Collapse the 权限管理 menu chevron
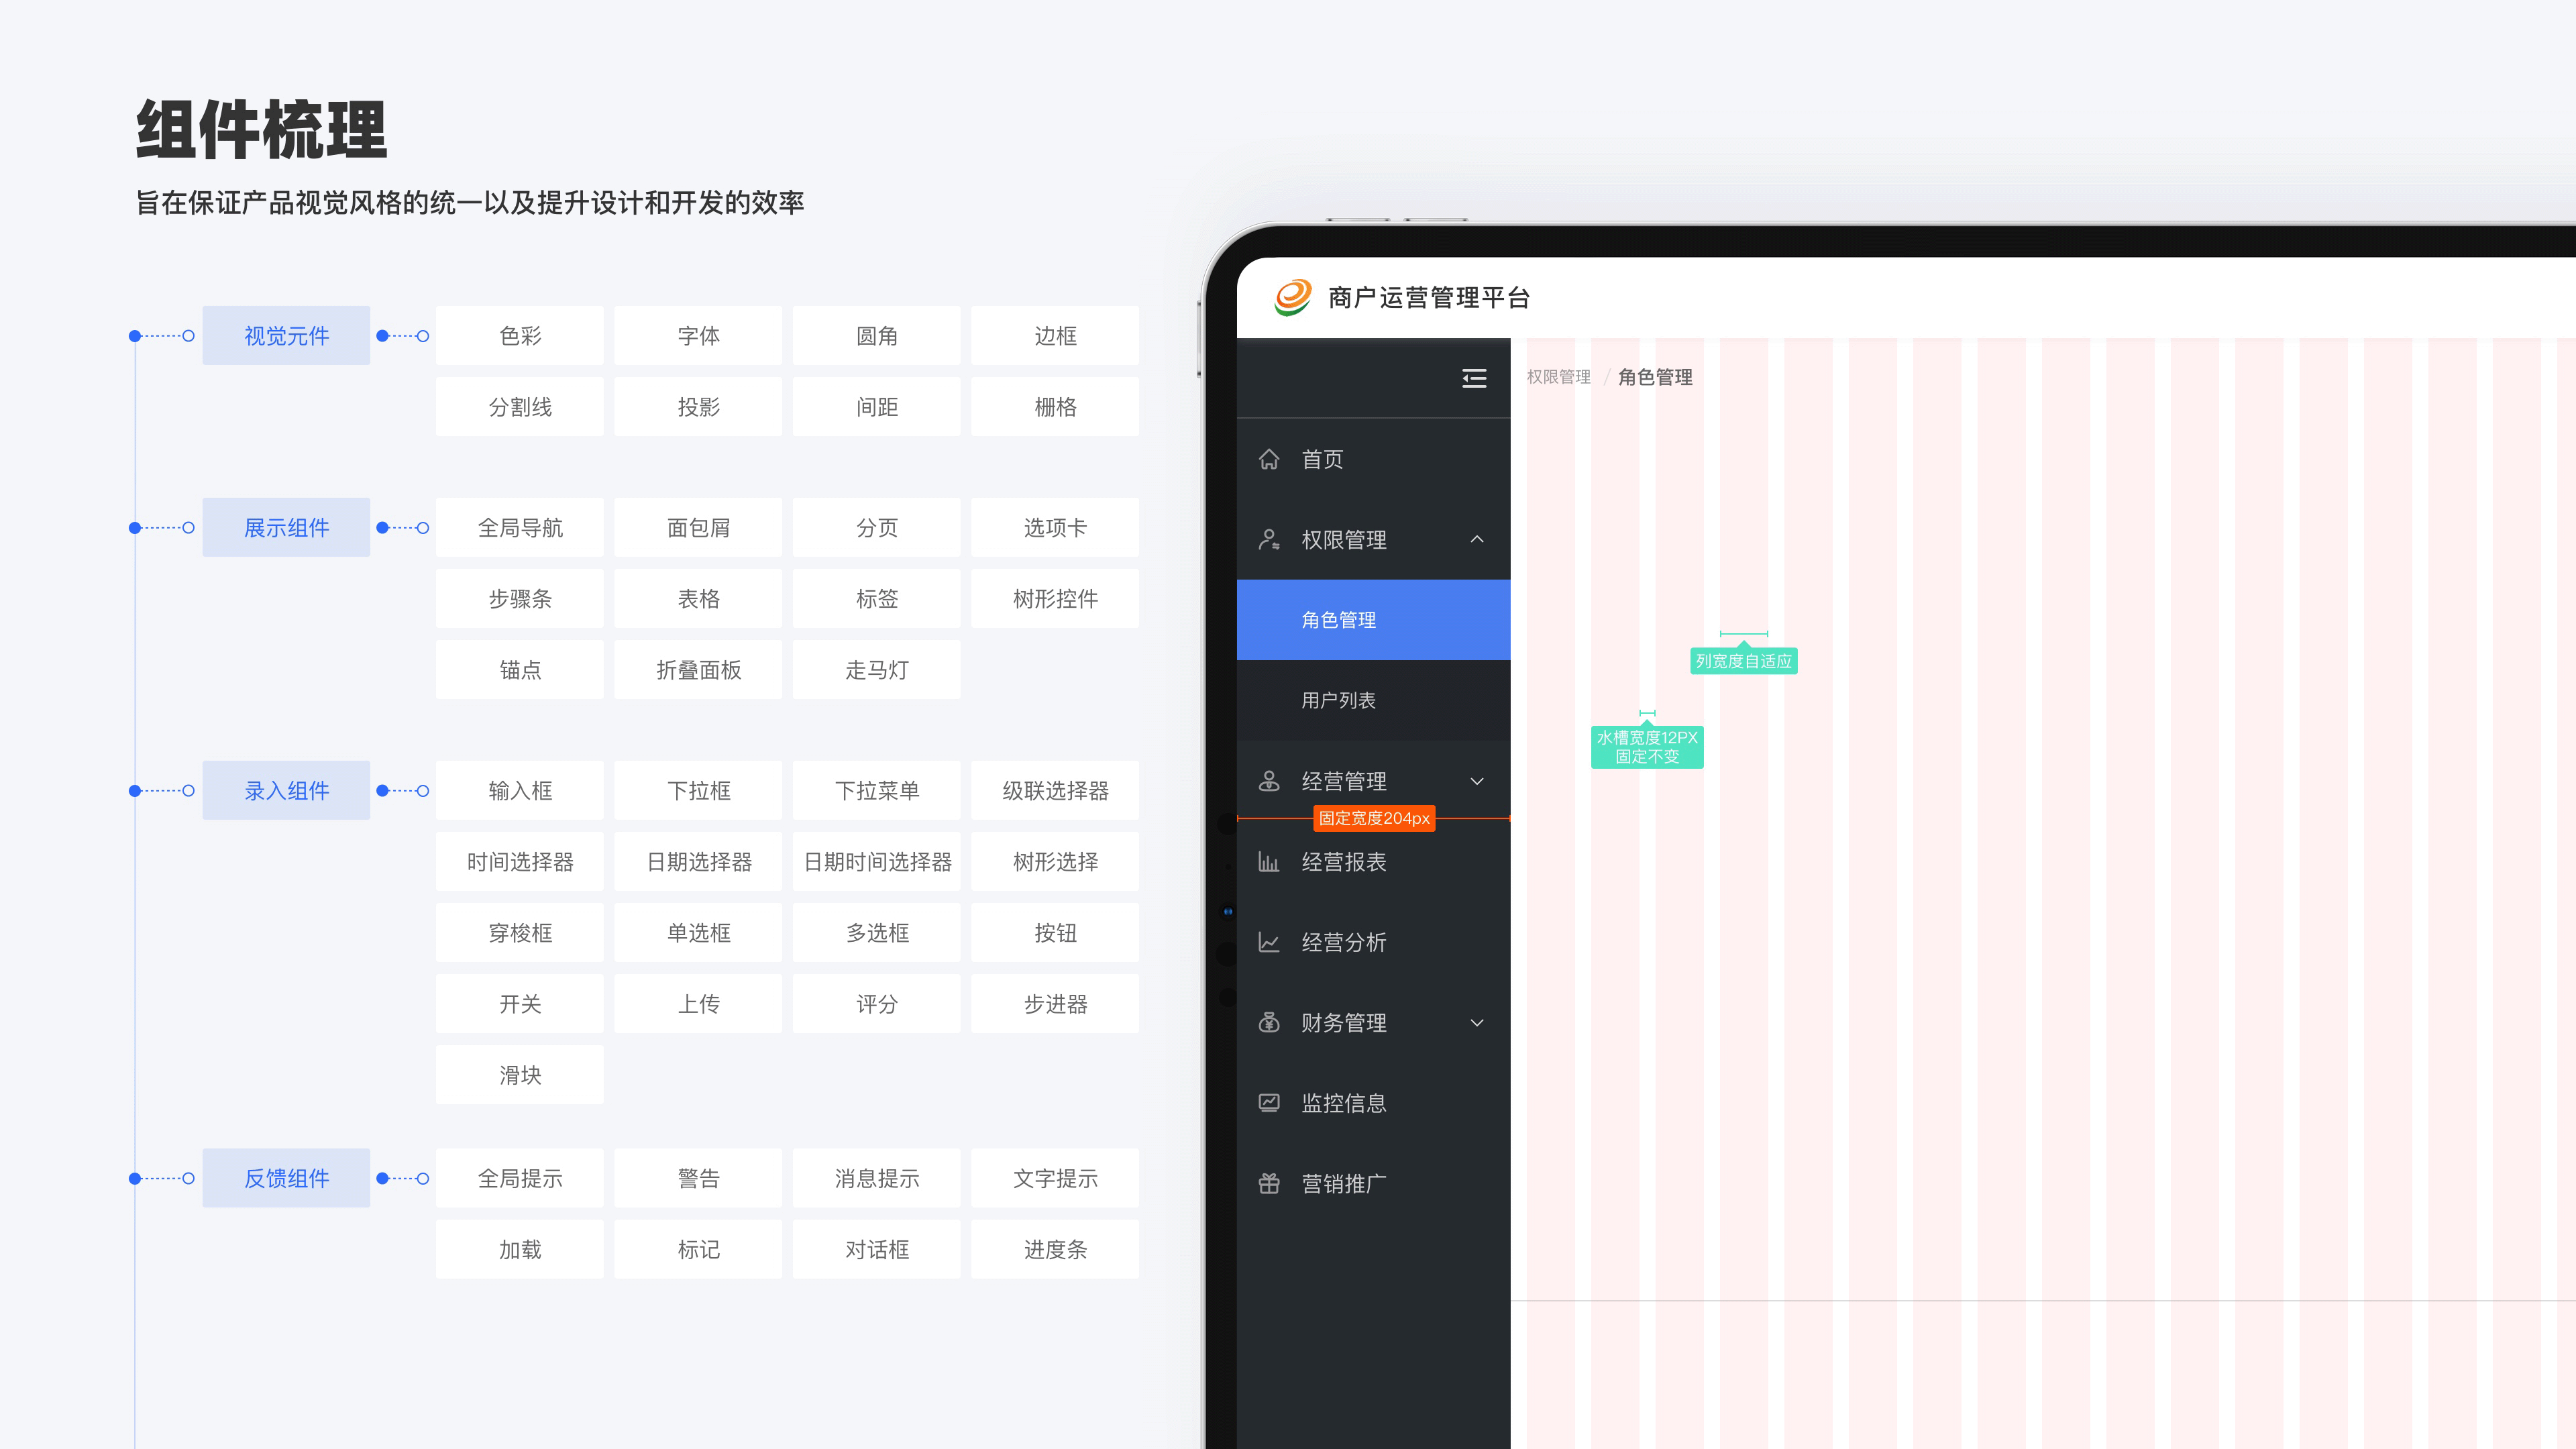 pos(1477,540)
